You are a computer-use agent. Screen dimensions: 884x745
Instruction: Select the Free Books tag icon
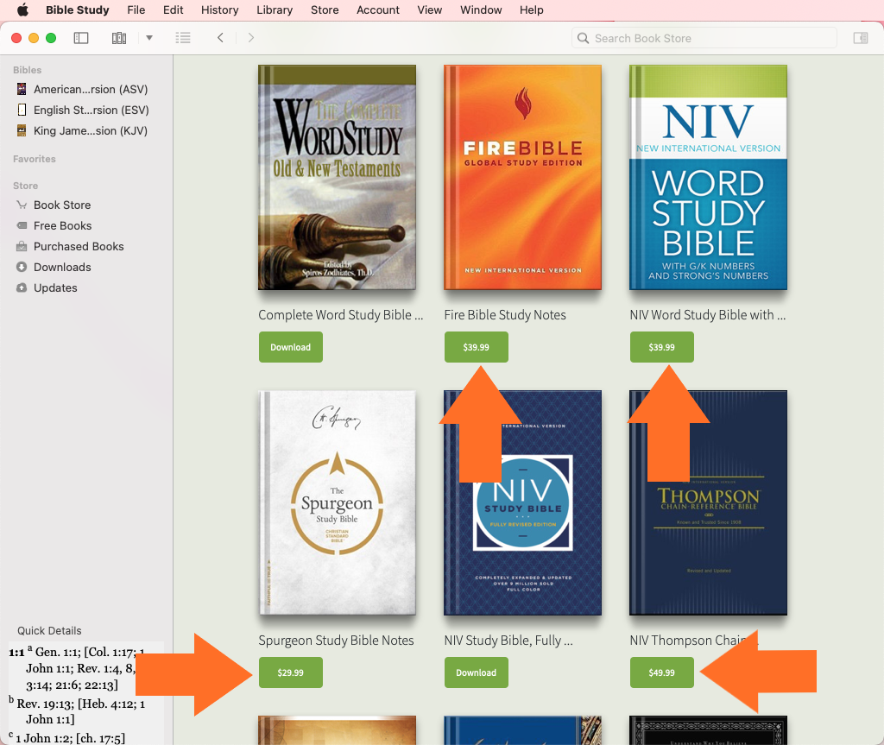(22, 225)
